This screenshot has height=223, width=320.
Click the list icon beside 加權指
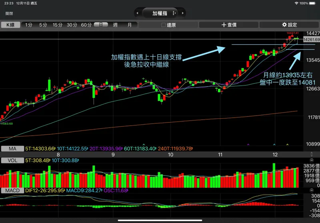174,13
